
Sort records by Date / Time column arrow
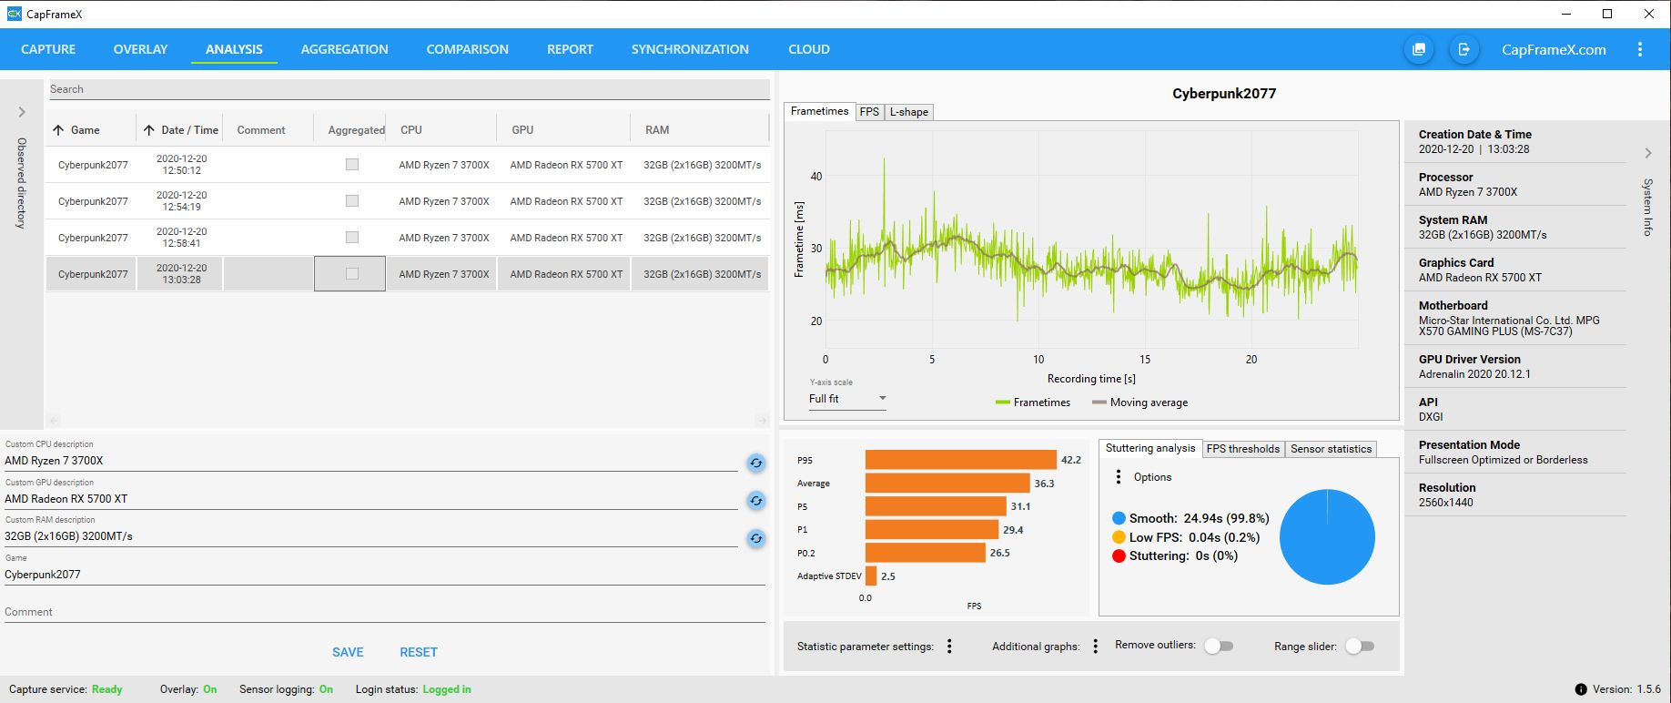pos(149,130)
